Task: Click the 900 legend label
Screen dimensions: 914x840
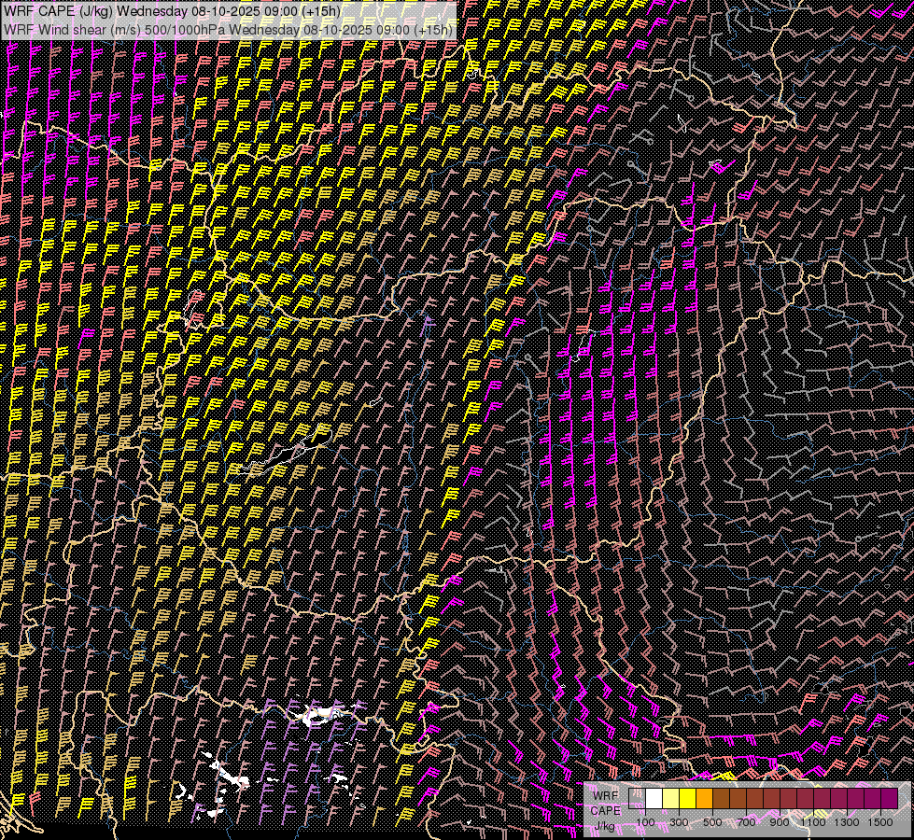Action: point(780,822)
